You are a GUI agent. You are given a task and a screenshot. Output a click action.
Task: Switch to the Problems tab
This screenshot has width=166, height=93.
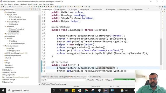coord(54,77)
